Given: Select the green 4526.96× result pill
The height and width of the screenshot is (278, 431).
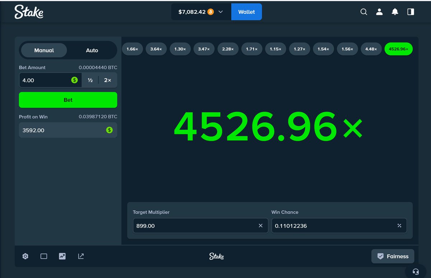Looking at the screenshot, I should 399,49.
